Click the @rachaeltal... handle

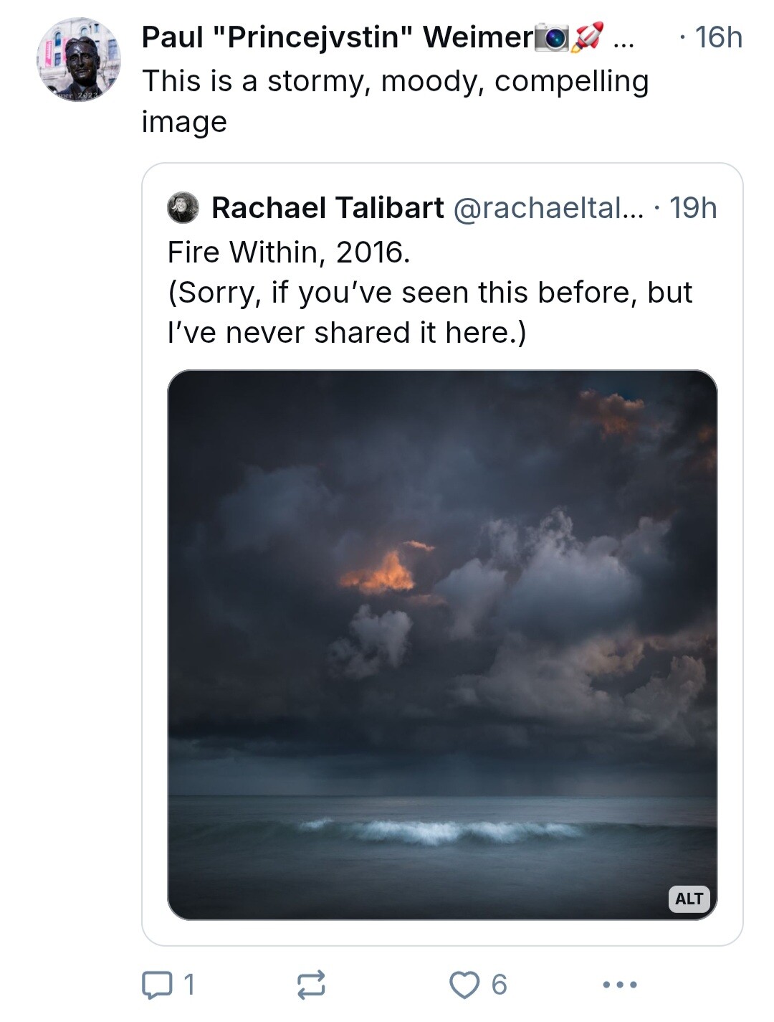click(549, 208)
